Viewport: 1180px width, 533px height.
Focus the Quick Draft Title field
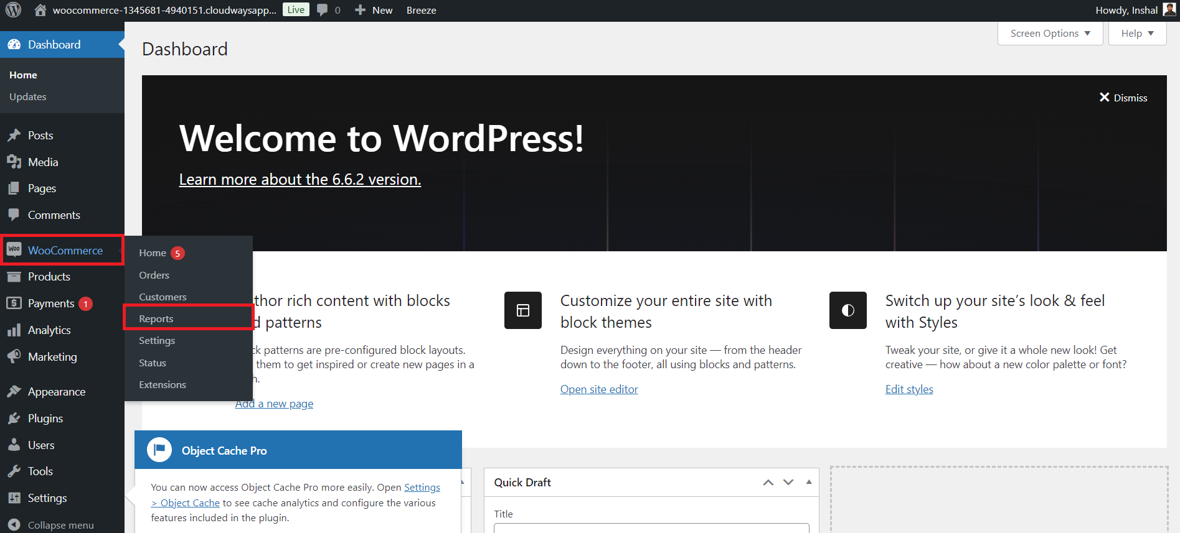[x=651, y=528]
